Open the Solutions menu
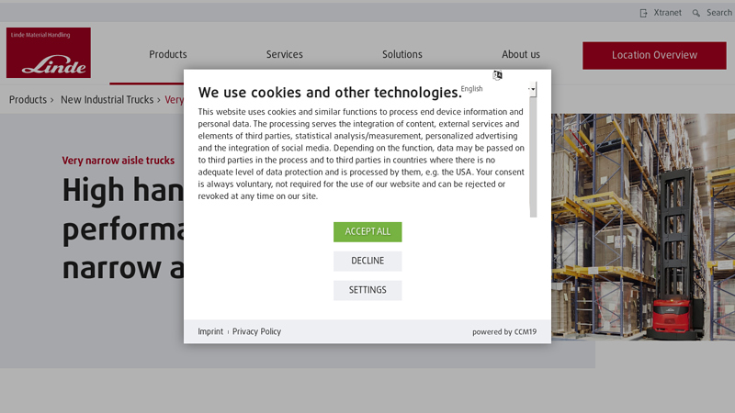This screenshot has height=413, width=735. pyautogui.click(x=402, y=55)
